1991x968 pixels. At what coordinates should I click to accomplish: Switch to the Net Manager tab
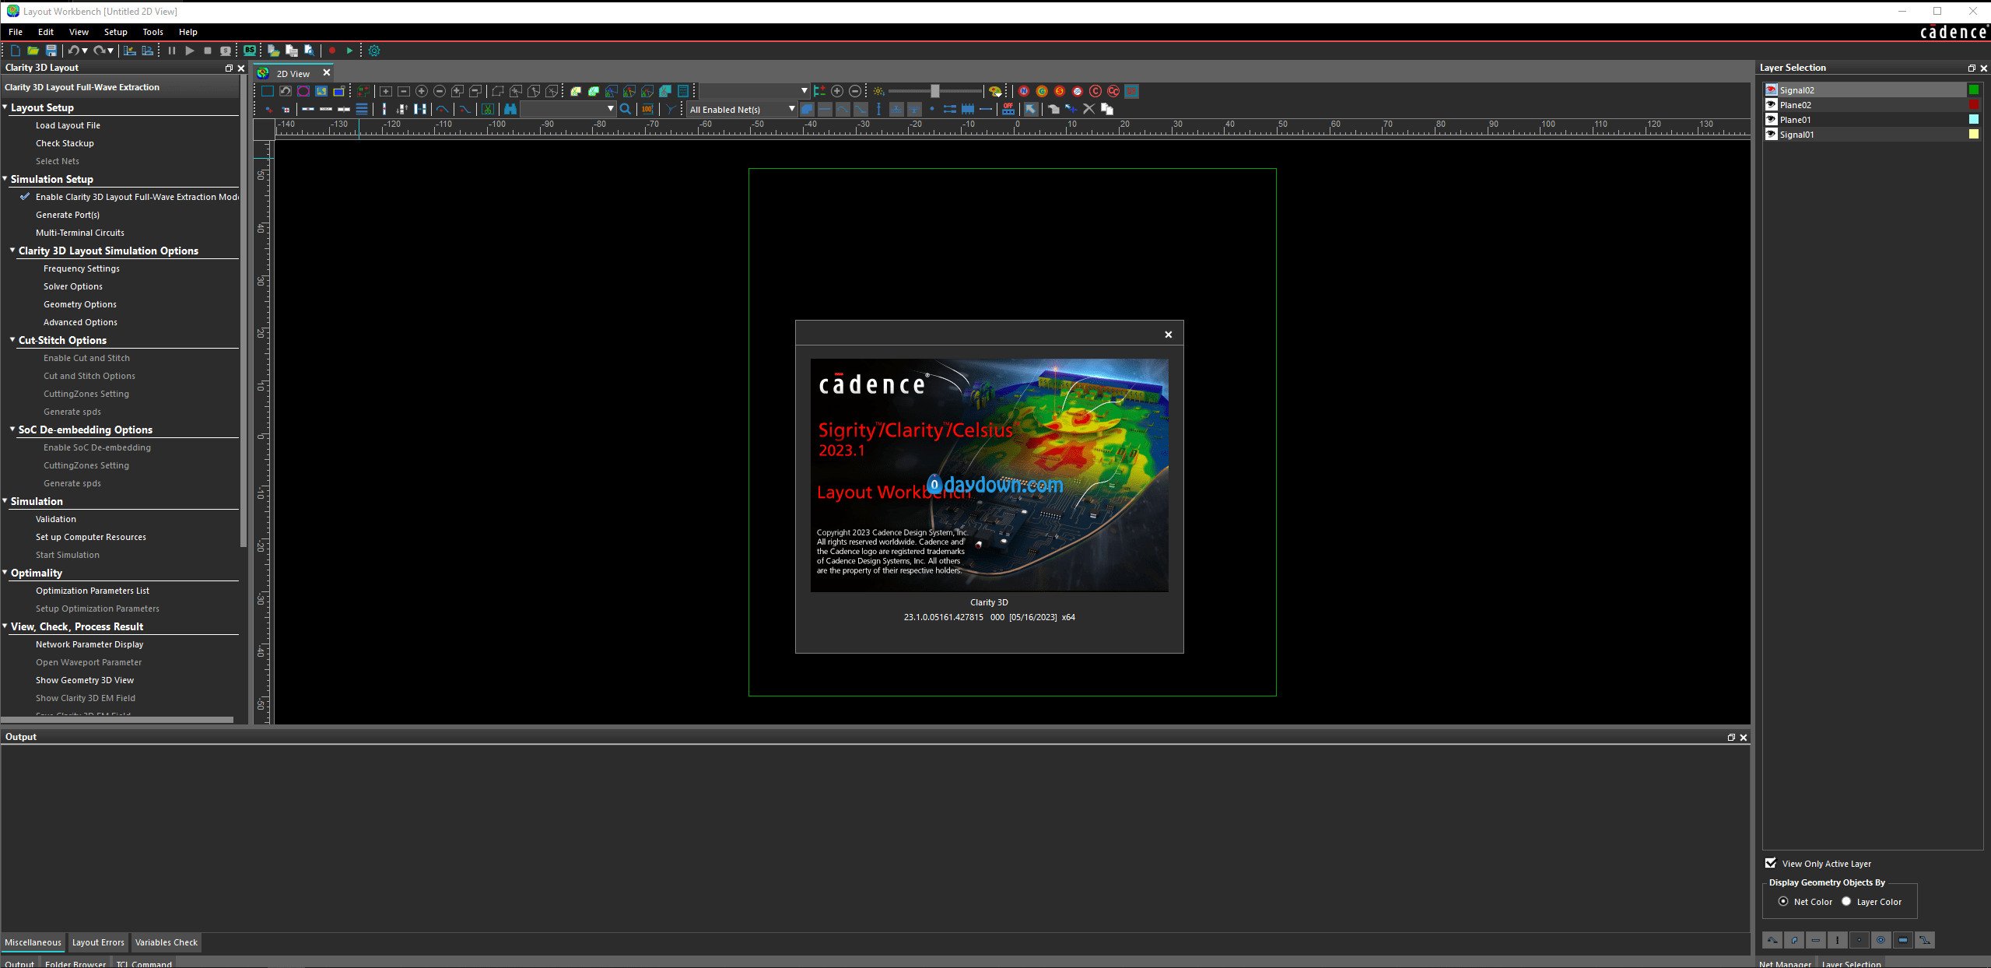click(x=1785, y=963)
